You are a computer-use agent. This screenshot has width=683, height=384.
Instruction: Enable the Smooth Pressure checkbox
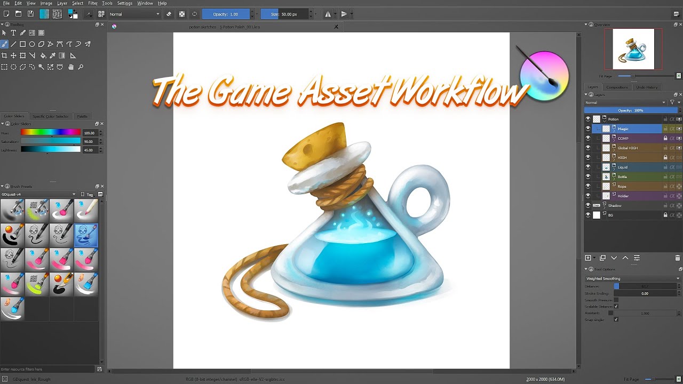click(616, 300)
